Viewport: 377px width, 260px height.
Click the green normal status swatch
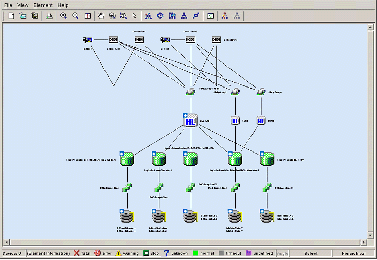click(x=196, y=253)
